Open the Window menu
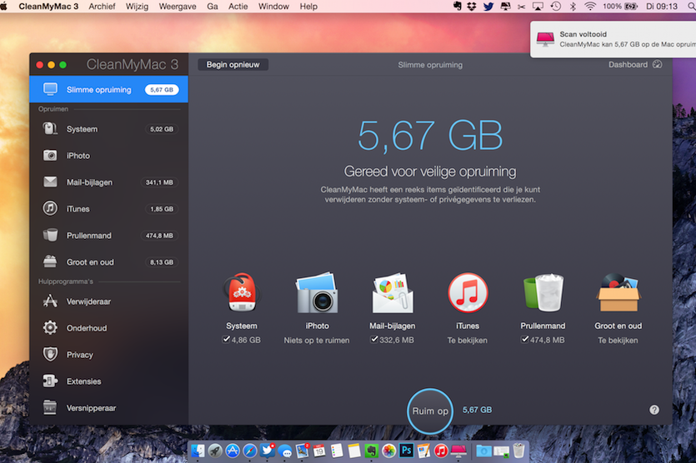The height and width of the screenshot is (463, 696). coord(274,6)
